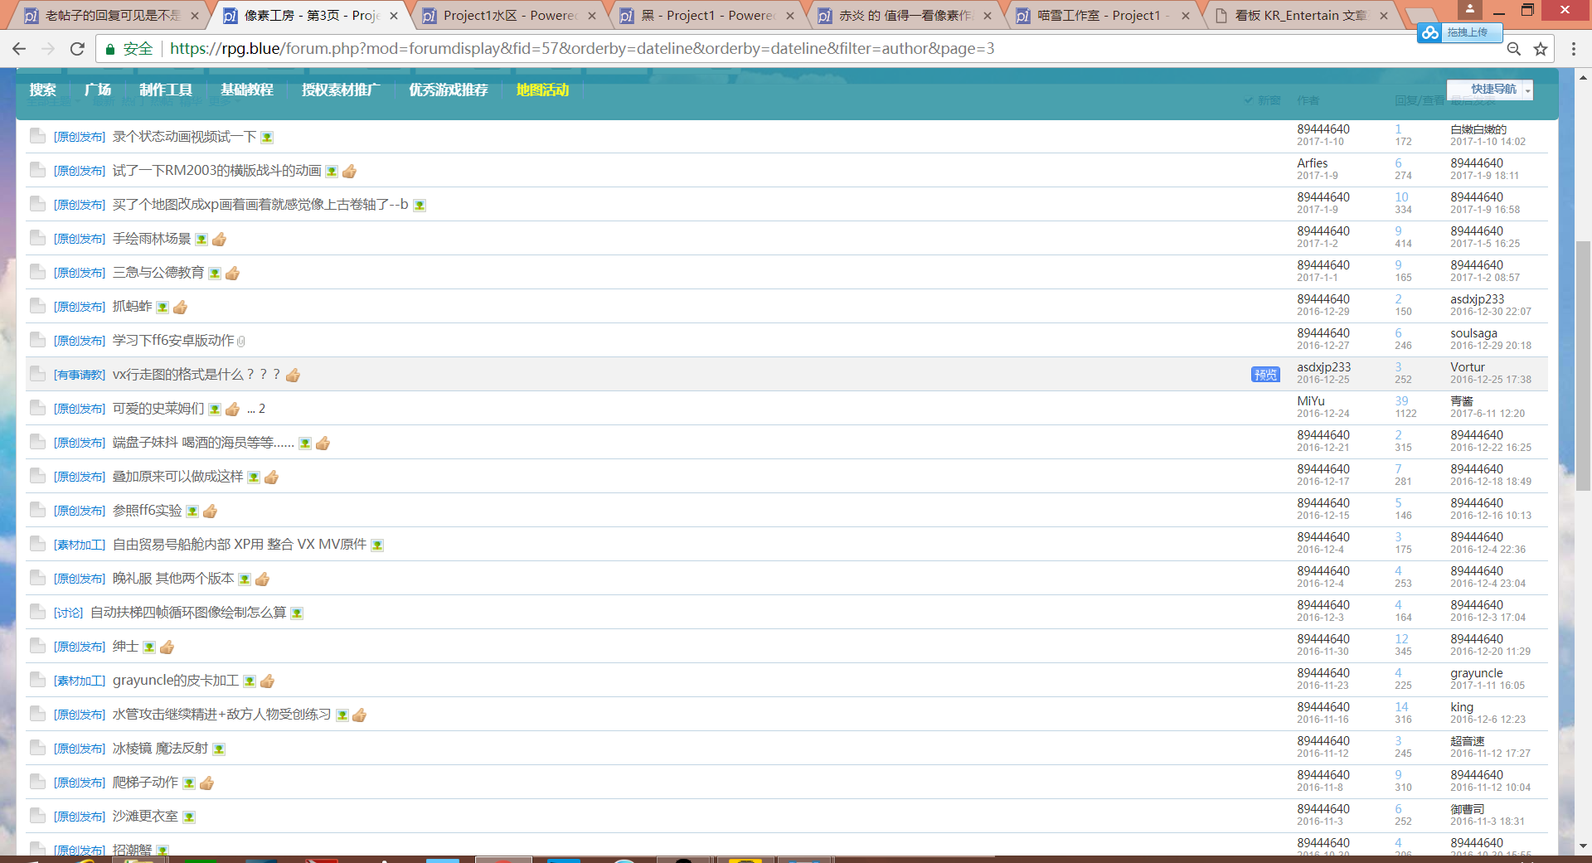This screenshot has width=1592, height=863.
Task: Open thread 水管攻击继续精进+敌方人物受创练习
Action: coord(222,715)
